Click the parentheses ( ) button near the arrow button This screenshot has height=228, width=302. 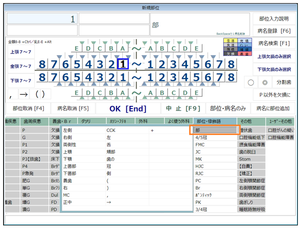(40, 94)
